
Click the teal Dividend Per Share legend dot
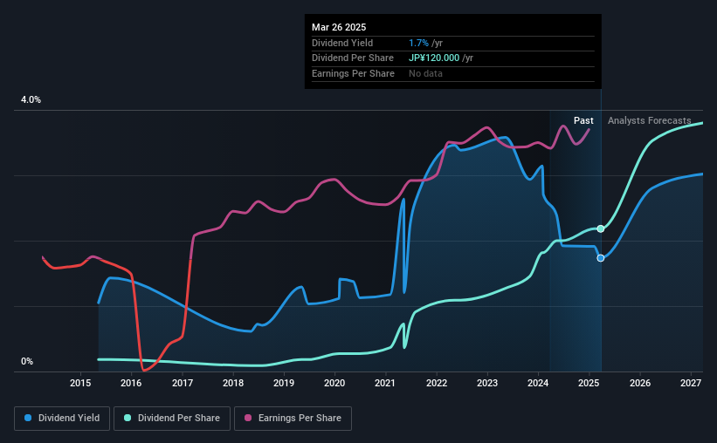pyautogui.click(x=128, y=418)
